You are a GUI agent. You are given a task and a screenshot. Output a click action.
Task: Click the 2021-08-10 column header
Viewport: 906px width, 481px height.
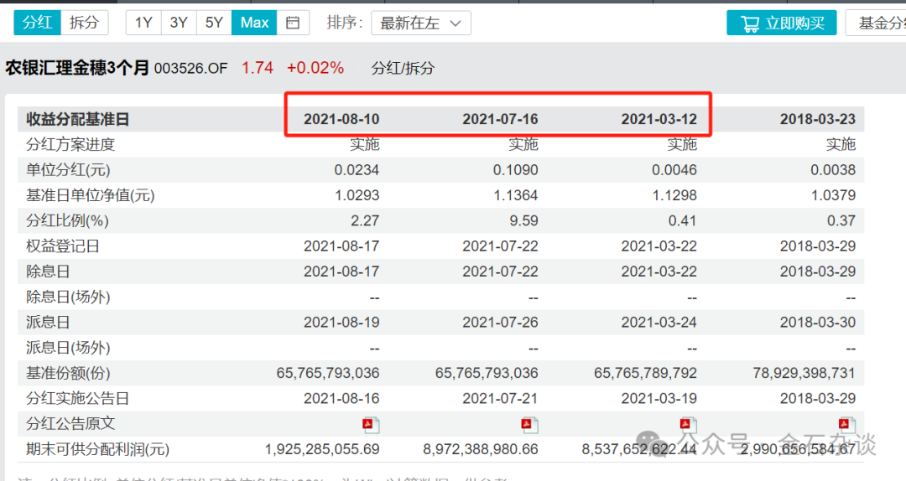click(x=341, y=120)
